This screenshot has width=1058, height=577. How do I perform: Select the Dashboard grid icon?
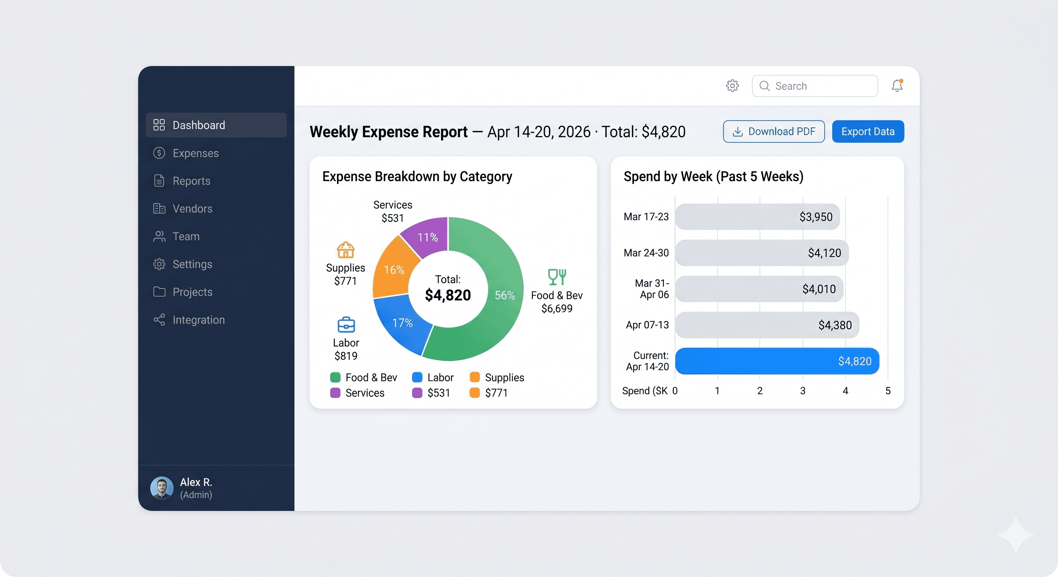coord(160,125)
